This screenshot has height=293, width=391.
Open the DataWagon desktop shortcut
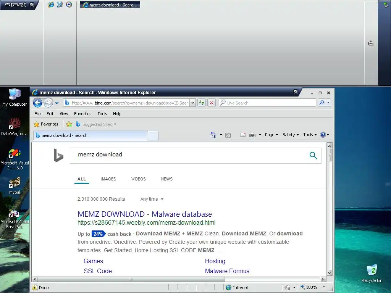coord(15,127)
